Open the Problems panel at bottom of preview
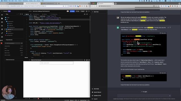Viewport: 181px width, 101px height. click(36, 98)
